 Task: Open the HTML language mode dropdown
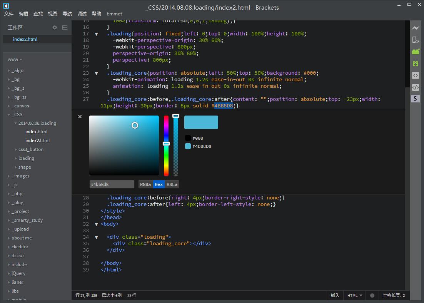click(355, 295)
